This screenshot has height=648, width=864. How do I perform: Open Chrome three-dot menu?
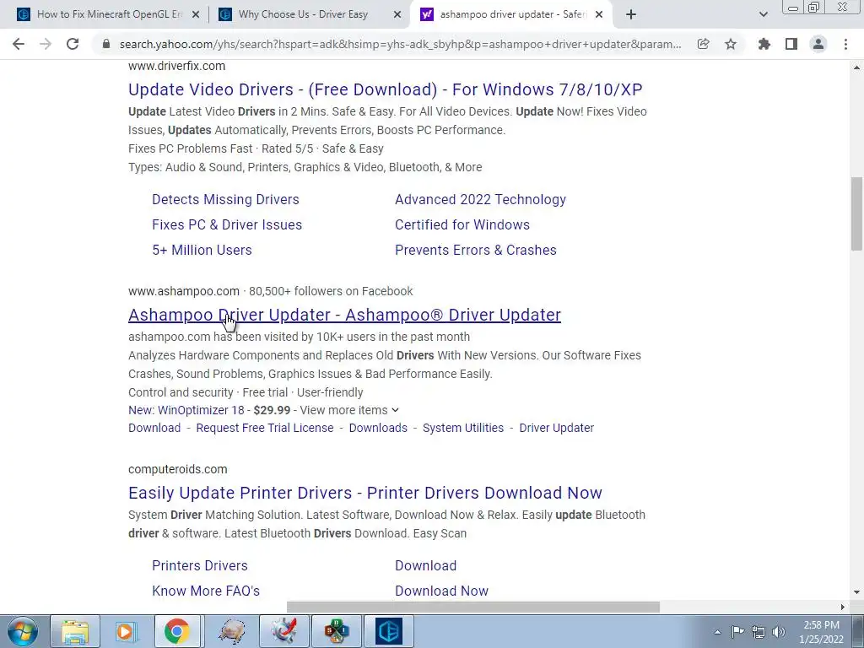coord(845,44)
